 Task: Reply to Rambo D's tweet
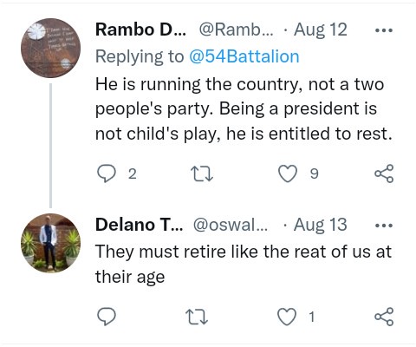click(x=107, y=173)
